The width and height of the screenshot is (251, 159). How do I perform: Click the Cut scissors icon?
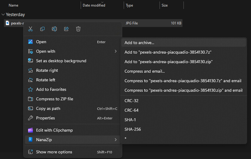click(x=30, y=29)
